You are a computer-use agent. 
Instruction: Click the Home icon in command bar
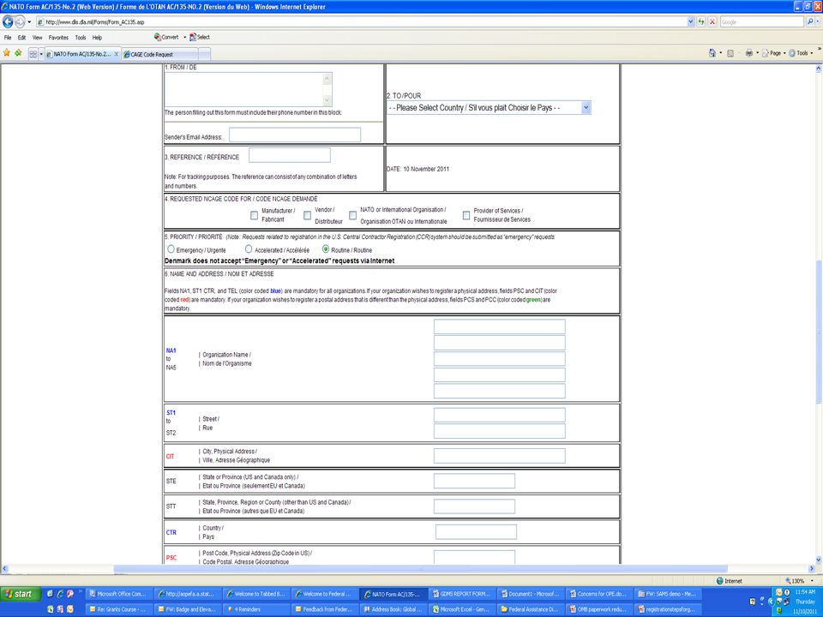coord(712,53)
